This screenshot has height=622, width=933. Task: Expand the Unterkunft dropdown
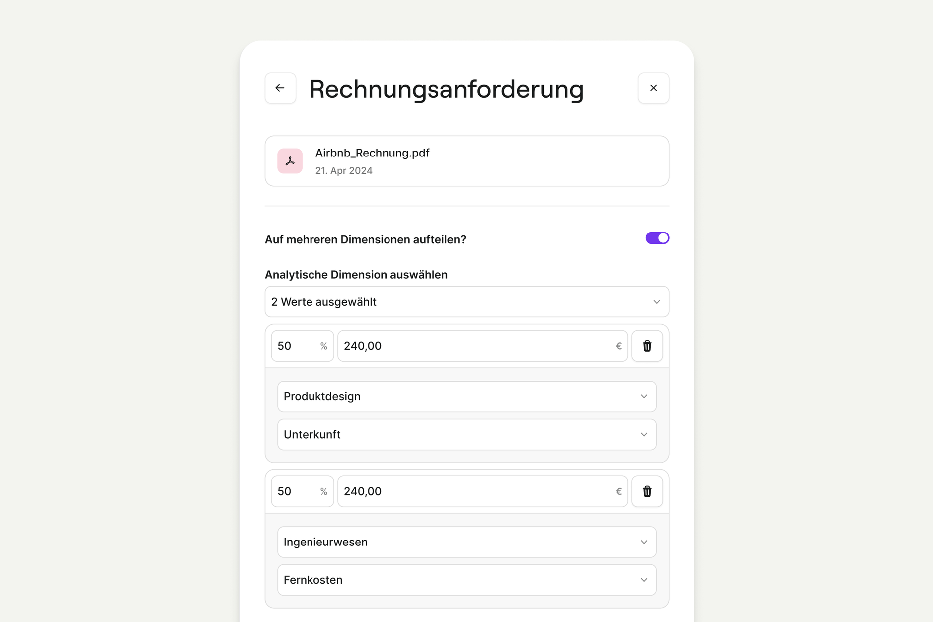click(466, 434)
